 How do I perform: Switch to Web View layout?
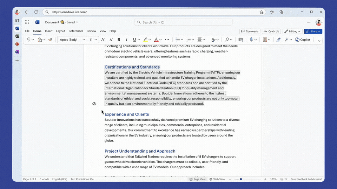(x=217, y=179)
